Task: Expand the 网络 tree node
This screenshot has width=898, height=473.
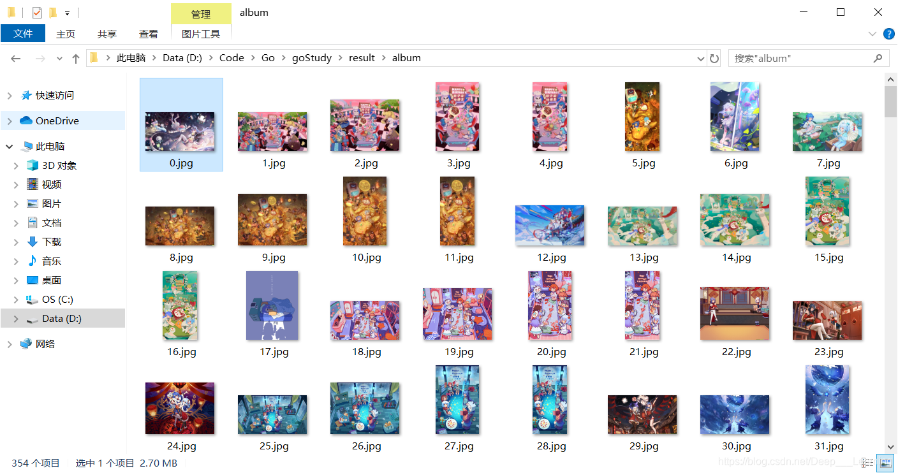Action: click(10, 344)
